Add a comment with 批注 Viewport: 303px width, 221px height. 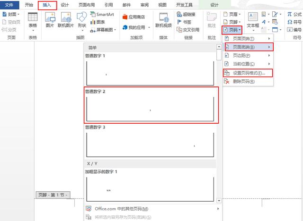pyautogui.click(x=212, y=20)
